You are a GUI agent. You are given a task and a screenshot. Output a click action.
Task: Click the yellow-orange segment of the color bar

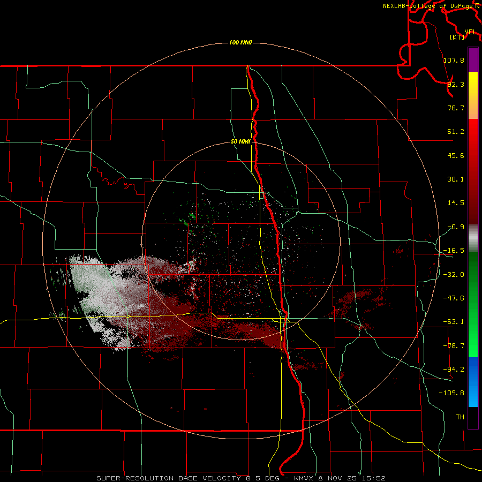(473, 95)
